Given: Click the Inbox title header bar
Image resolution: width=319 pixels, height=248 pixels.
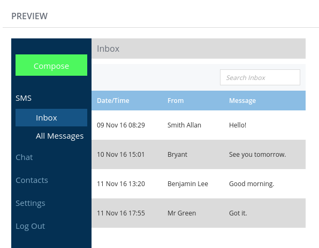Looking at the screenshot, I should pyautogui.click(x=199, y=49).
